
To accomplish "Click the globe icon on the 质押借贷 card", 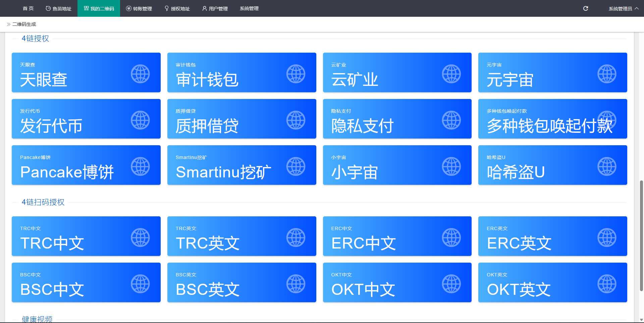I will (x=296, y=120).
